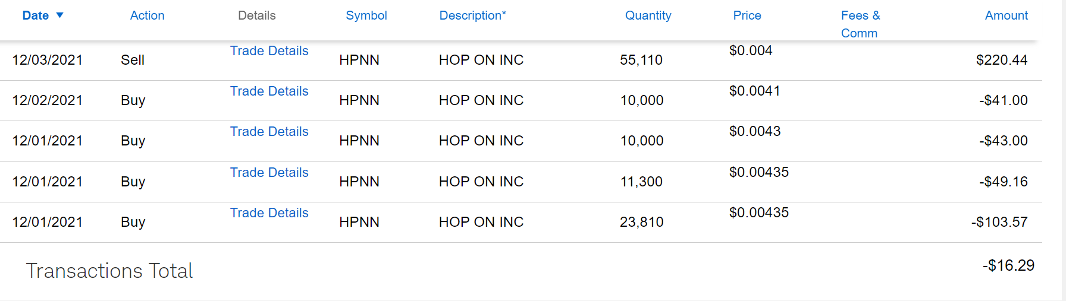This screenshot has width=1066, height=301.
Task: Click the -$103.57 amount cell
Action: click(x=999, y=222)
